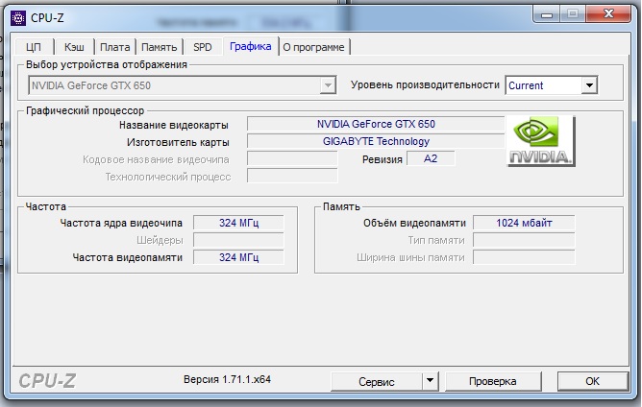Click the Уровень производительности label
642x407 pixels.
[x=425, y=85]
